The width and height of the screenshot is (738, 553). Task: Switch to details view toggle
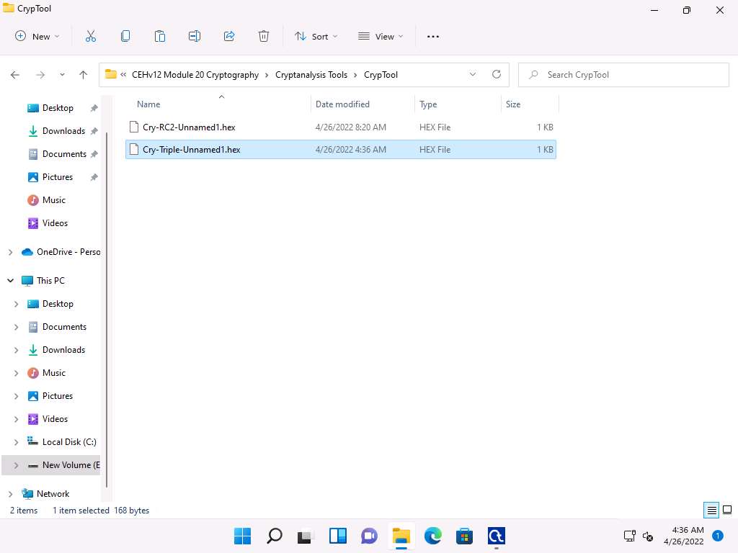[x=711, y=511]
